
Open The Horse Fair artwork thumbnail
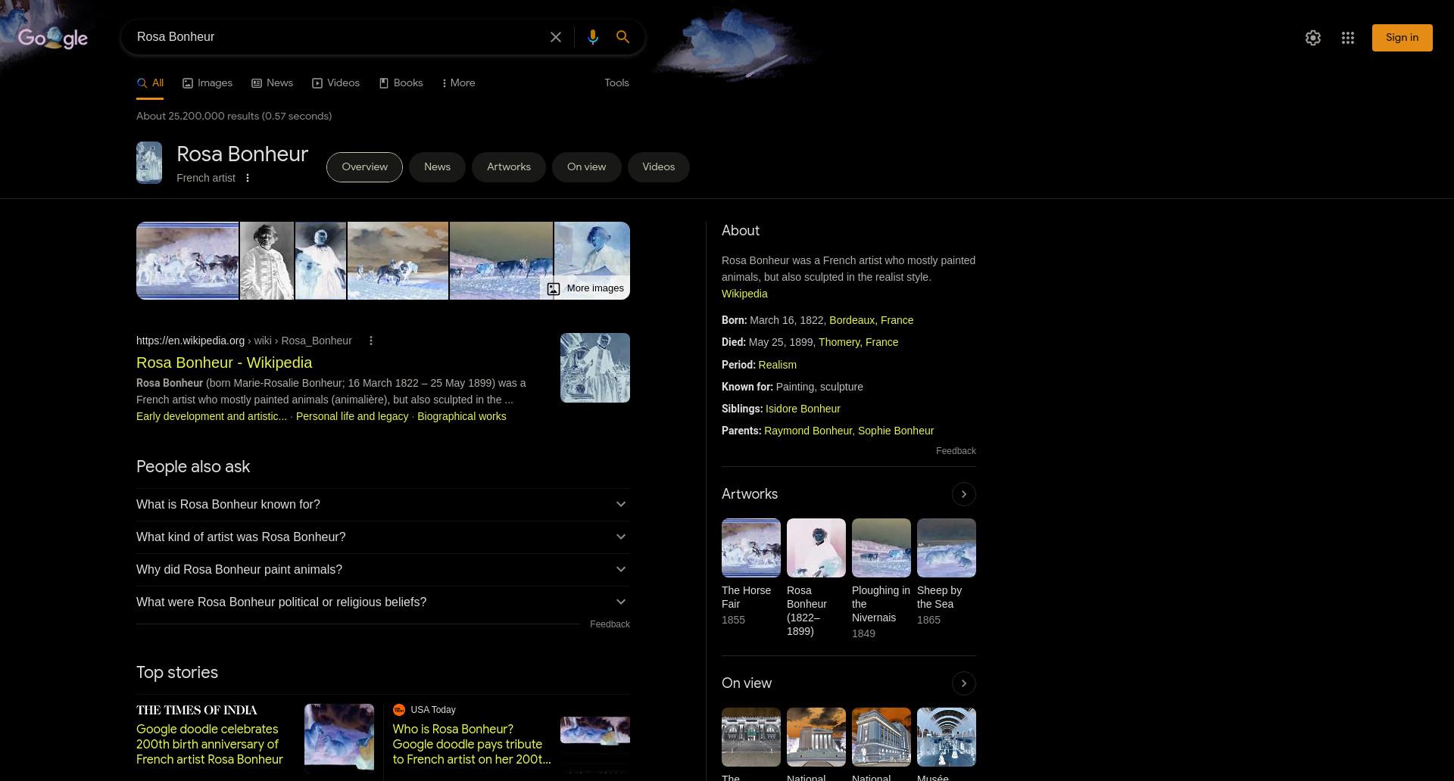pos(751,548)
